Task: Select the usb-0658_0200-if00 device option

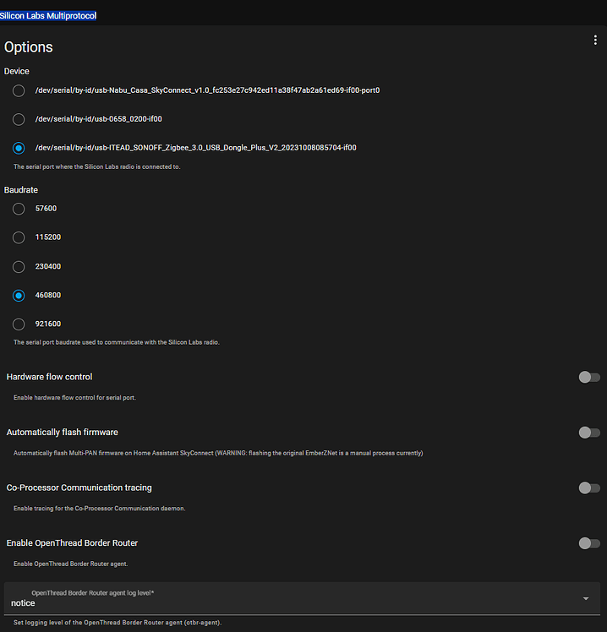Action: pyautogui.click(x=19, y=119)
